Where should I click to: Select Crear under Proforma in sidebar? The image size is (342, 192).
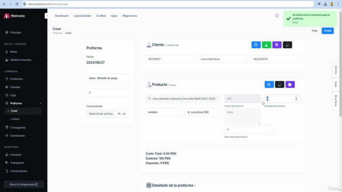point(23,111)
